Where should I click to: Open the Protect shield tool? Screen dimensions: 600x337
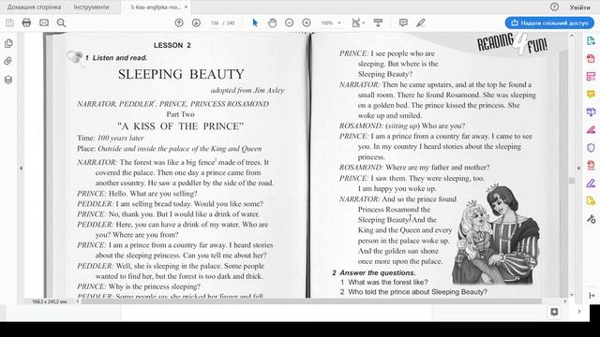pyautogui.click(x=591, y=148)
